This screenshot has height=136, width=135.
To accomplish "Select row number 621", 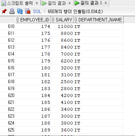I will coord(8,103).
